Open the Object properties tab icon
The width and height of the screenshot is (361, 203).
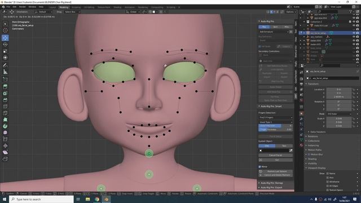click(x=301, y=113)
